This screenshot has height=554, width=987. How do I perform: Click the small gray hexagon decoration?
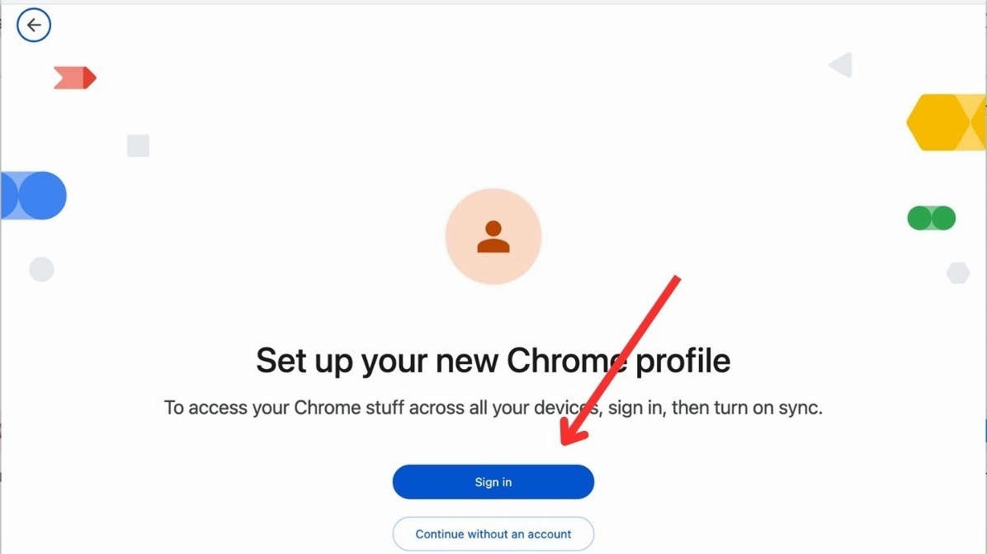957,273
